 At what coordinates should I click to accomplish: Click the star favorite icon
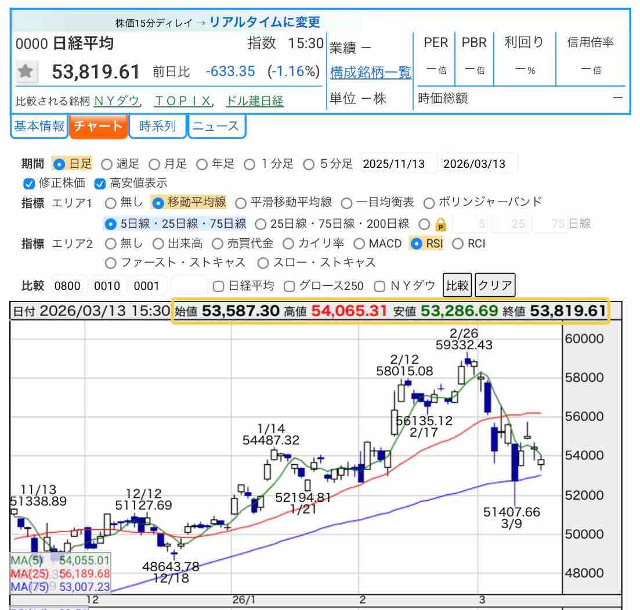tap(26, 71)
